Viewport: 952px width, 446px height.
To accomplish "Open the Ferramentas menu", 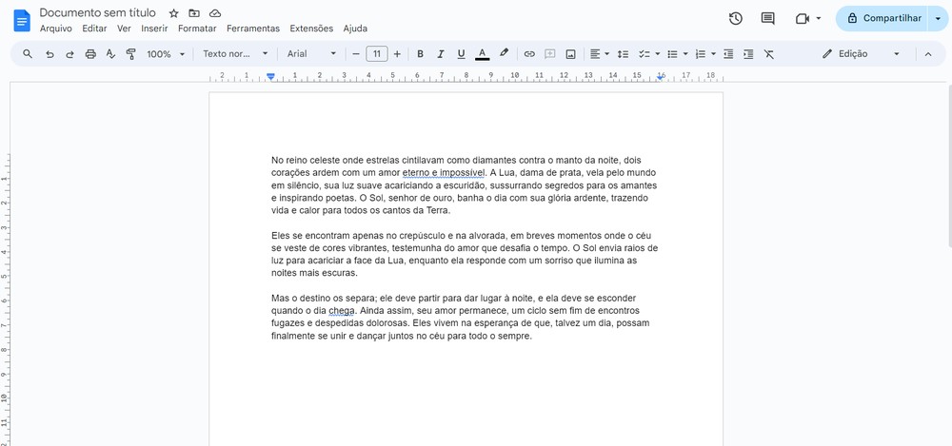I will (253, 29).
